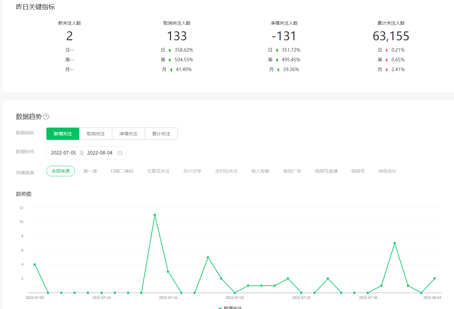Click the 新关注人数 value 2
This screenshot has height=309, width=454.
(69, 36)
